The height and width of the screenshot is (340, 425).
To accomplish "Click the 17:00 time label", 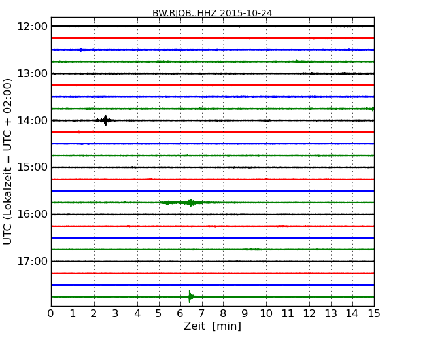I will click(32, 261).
